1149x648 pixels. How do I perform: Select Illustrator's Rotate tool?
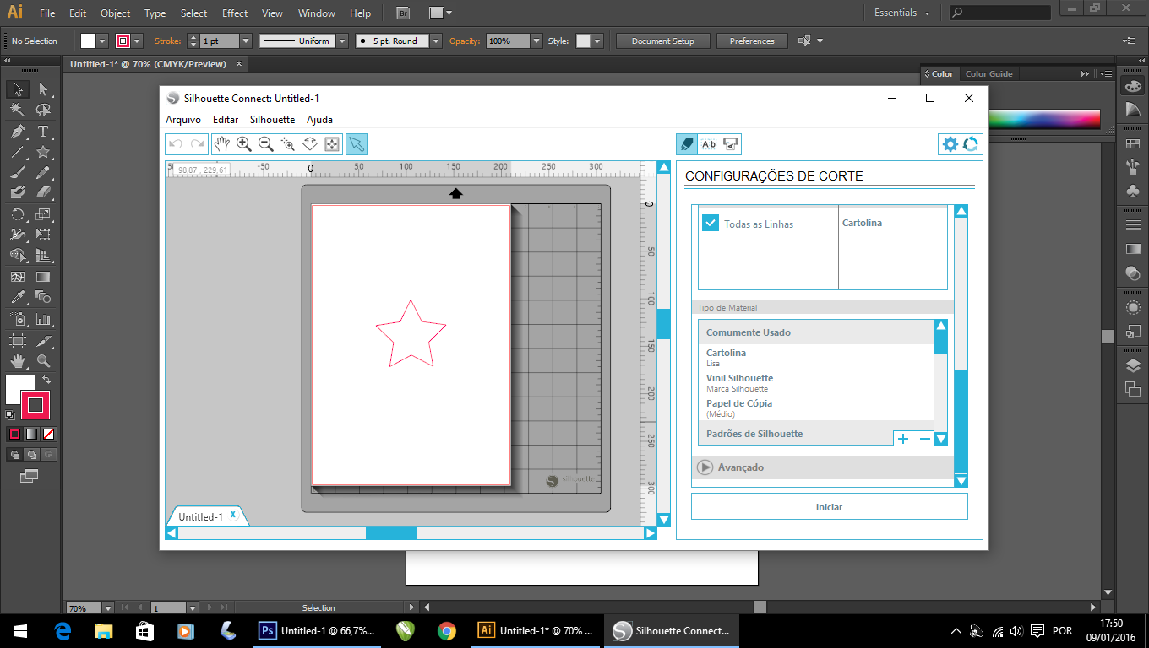coord(17,214)
